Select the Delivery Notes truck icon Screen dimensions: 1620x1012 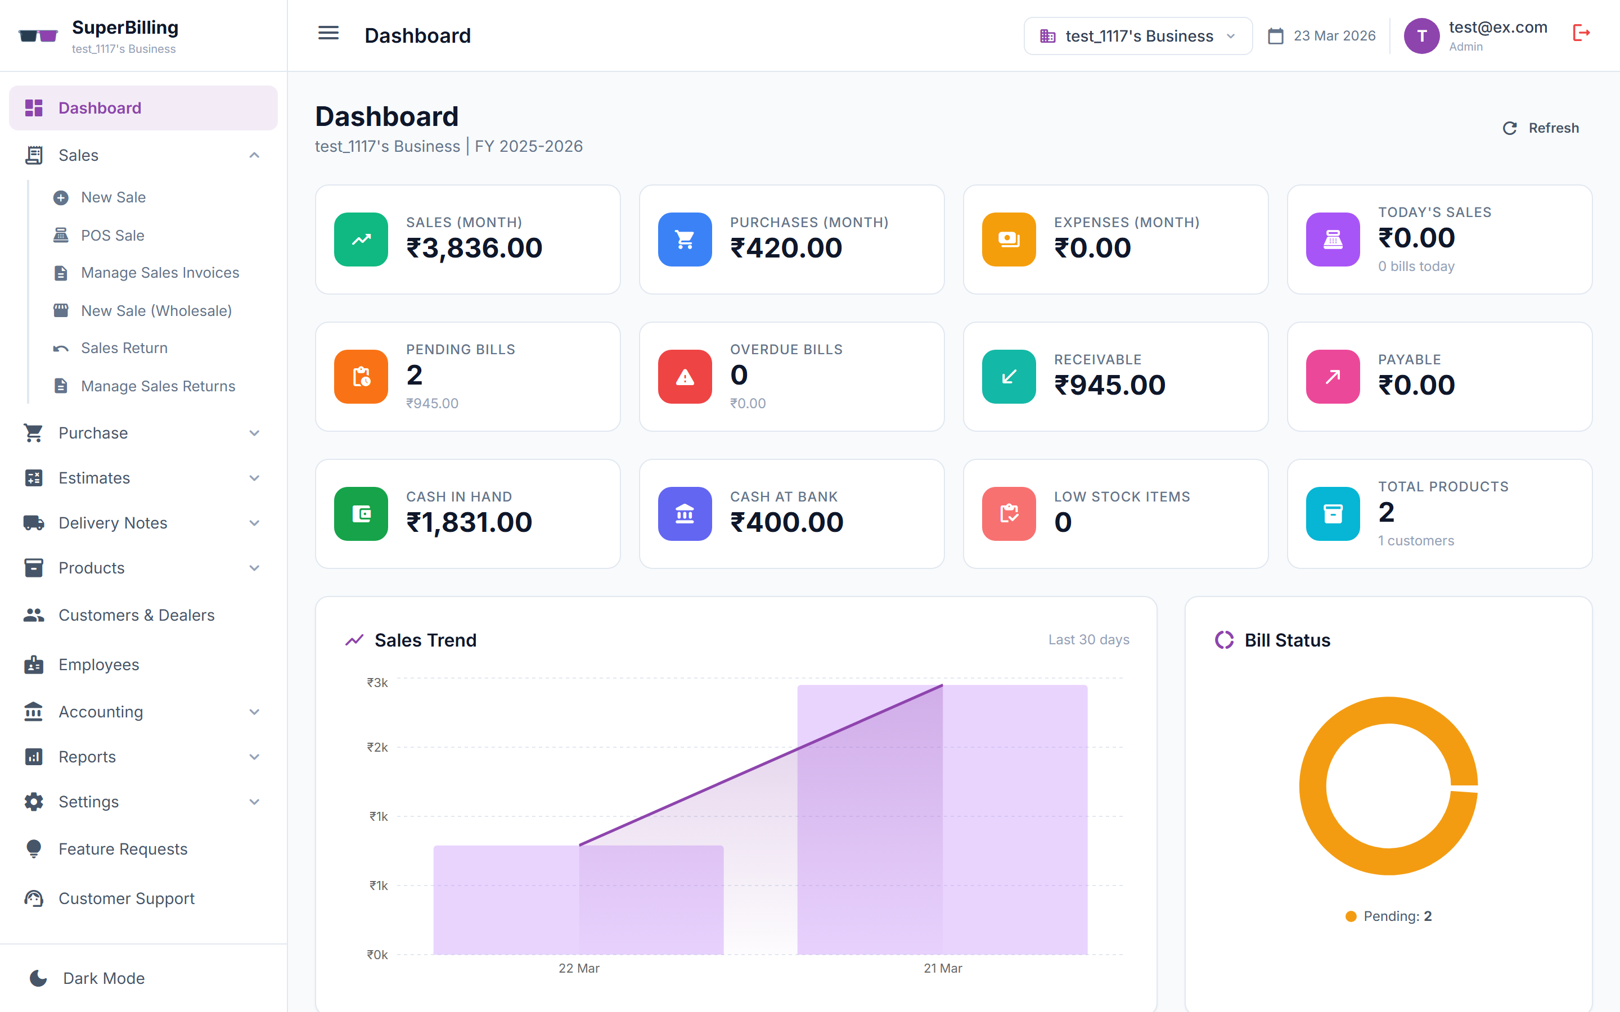(x=34, y=523)
